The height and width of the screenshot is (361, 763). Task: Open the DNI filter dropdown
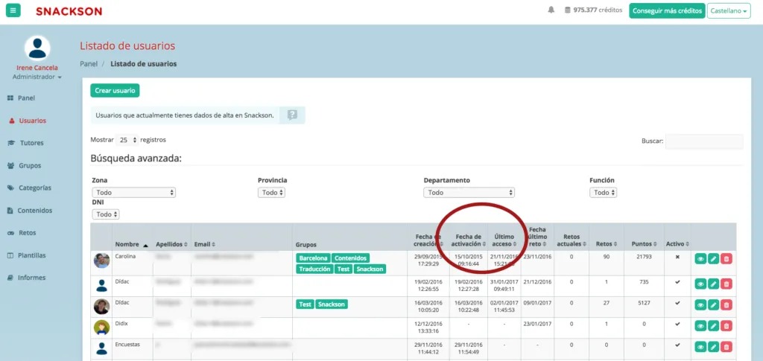[106, 214]
